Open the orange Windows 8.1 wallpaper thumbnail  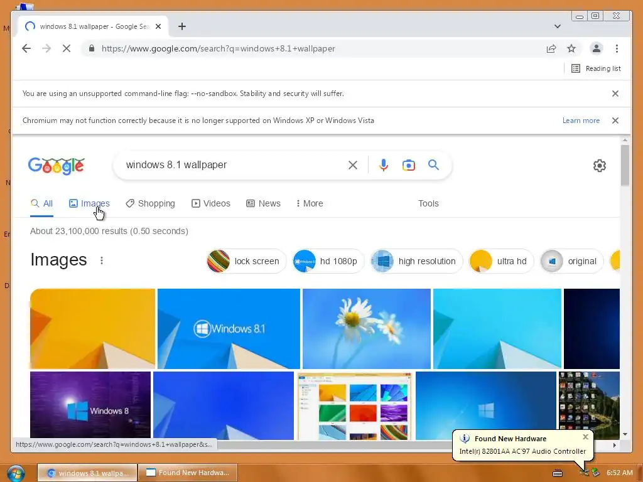tap(93, 329)
